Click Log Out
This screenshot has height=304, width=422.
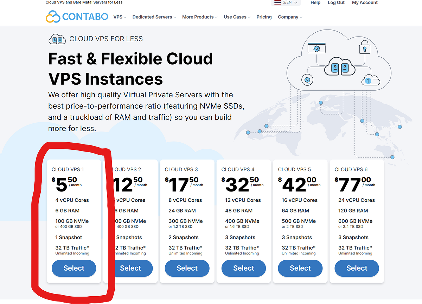tap(336, 2)
